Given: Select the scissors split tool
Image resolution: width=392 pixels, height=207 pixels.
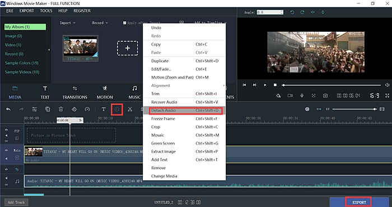Looking at the screenshot, I should point(130,109).
